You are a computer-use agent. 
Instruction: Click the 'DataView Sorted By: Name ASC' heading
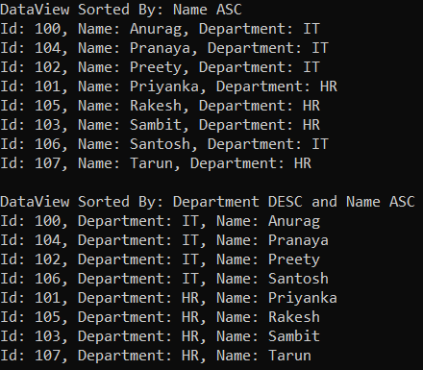pyautogui.click(x=121, y=10)
